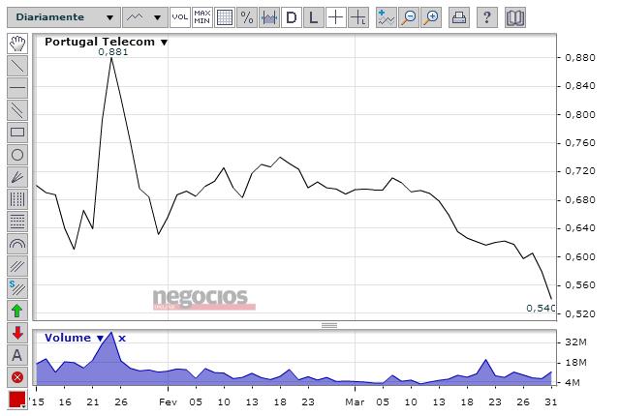
Task: Click the Fev date axis label
Action: click(168, 402)
